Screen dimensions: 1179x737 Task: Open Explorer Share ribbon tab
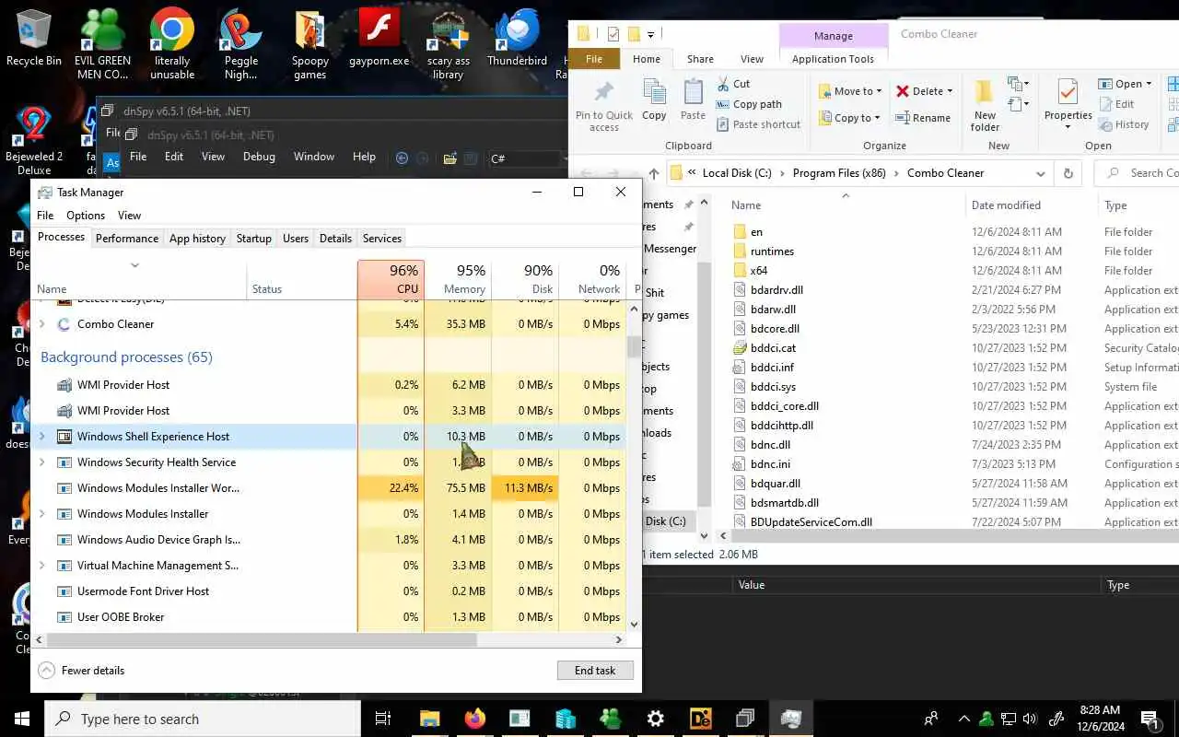700,59
